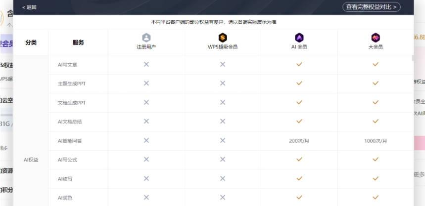Click the AI文档总结 service label
The image size is (425, 206).
tap(69, 122)
